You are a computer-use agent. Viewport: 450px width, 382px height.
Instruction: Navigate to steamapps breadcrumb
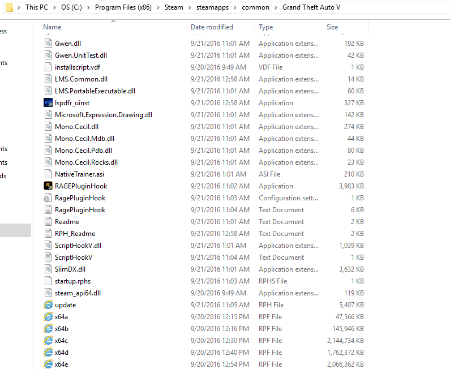click(212, 7)
